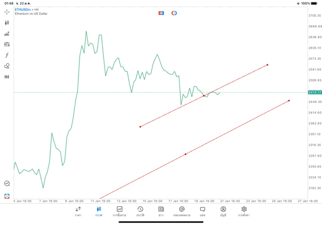
Task: Open chart settings sliders icon
Action: pos(7,44)
